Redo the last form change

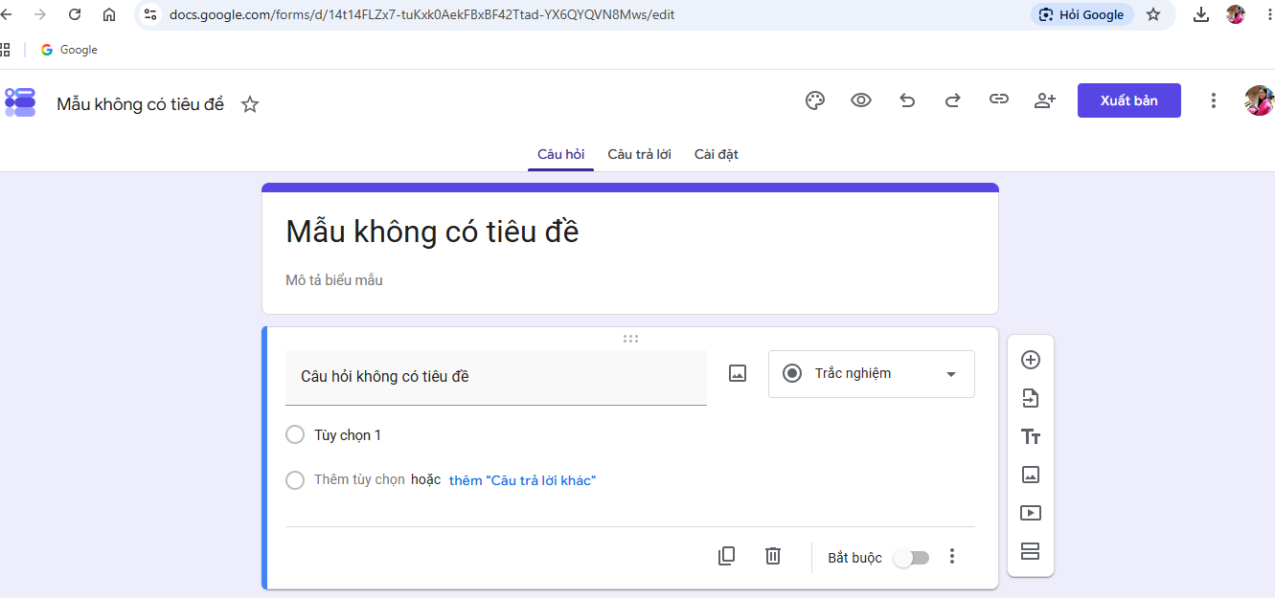[953, 100]
